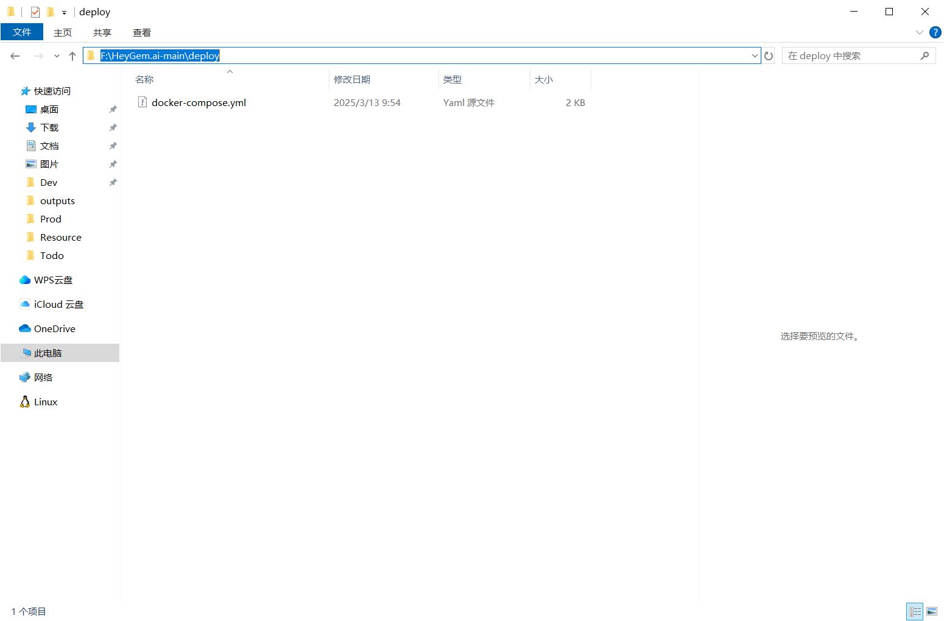Viewport: 944px width, 621px height.
Task: Open 桌面 in quick access
Action: coord(49,109)
